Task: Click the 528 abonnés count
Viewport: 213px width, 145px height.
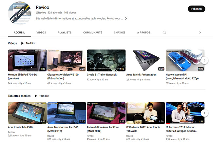Action: click(x=55, y=12)
